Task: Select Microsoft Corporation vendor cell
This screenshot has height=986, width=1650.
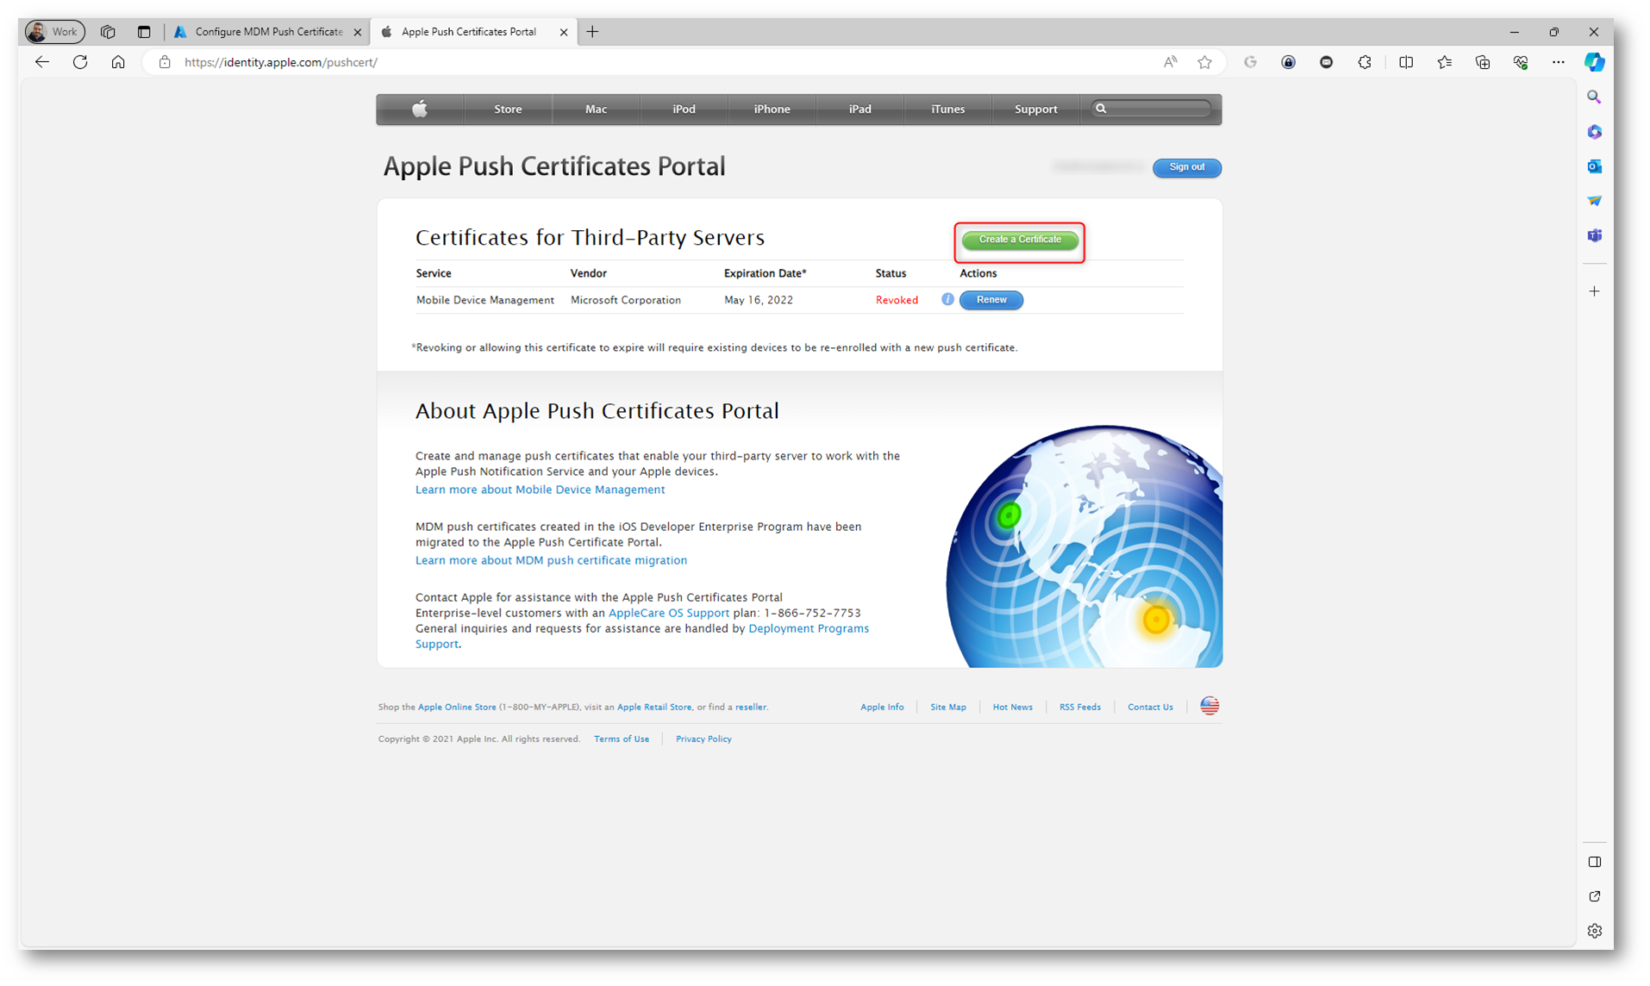Action: coord(626,300)
